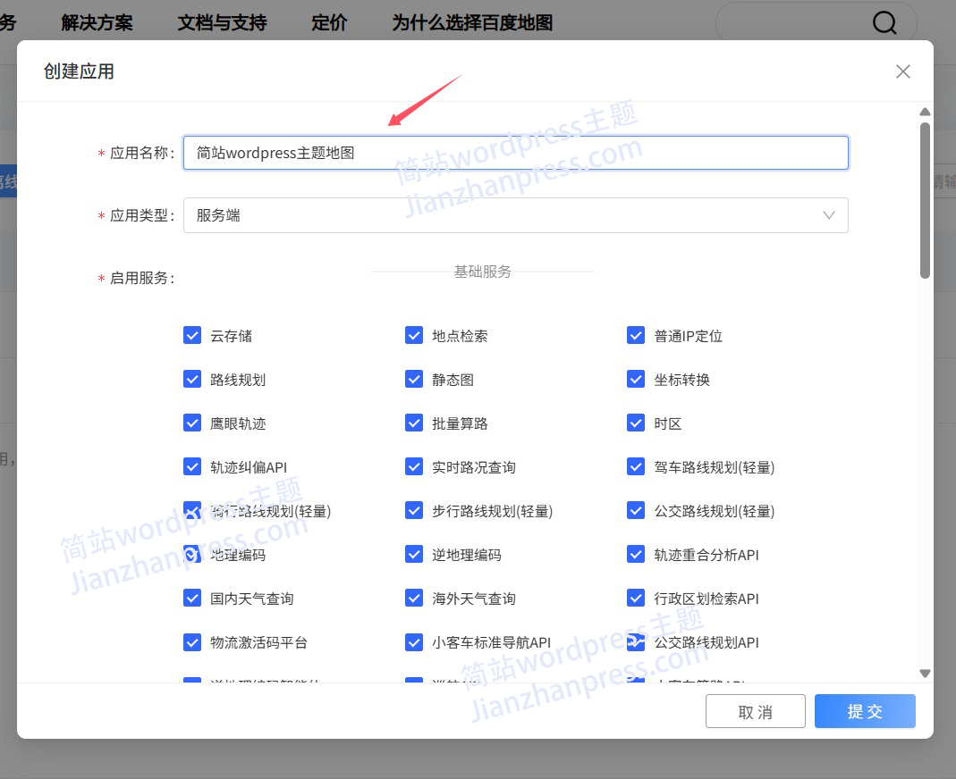Uncheck the 地点检索 service

tap(414, 335)
